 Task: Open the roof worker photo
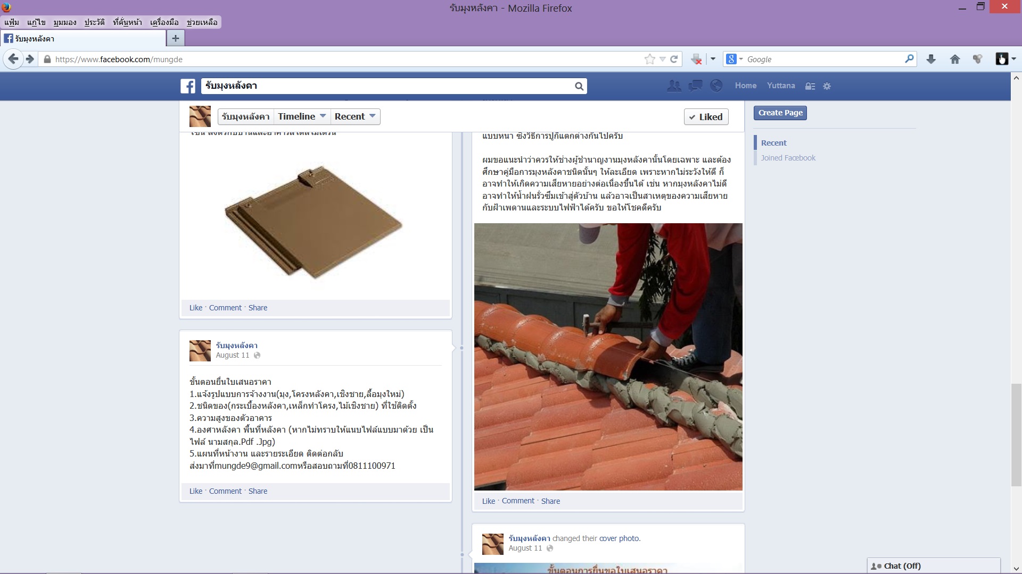608,356
